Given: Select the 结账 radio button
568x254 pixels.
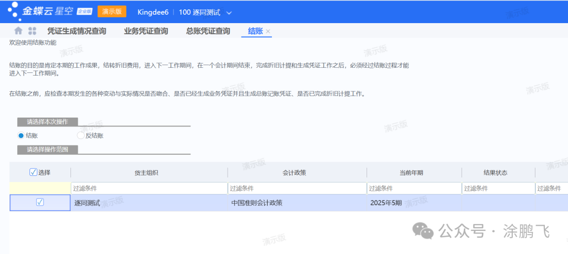Looking at the screenshot, I should 21,135.
